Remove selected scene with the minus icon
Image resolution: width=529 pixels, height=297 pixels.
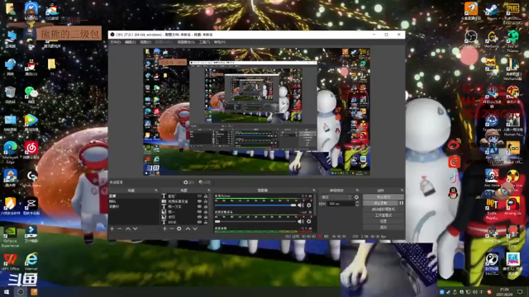tap(119, 229)
